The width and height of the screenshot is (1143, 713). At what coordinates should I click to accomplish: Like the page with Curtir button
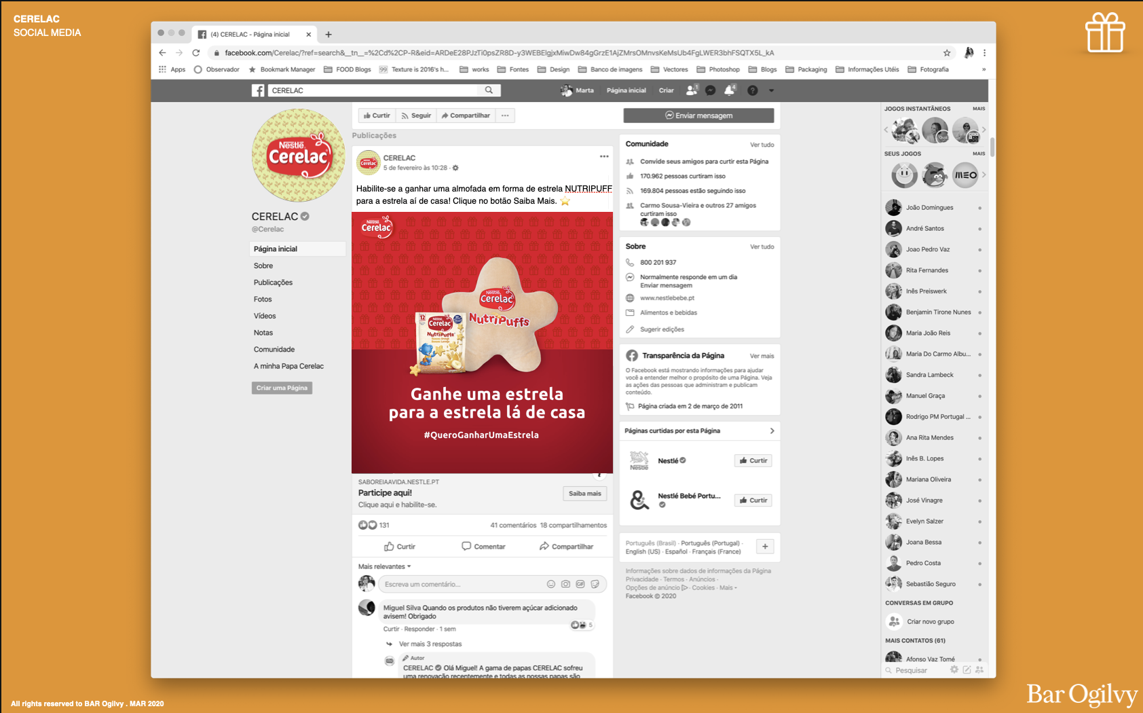[x=377, y=115]
